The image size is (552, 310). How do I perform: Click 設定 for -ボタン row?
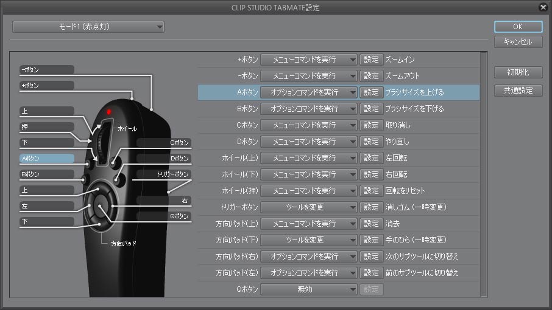[x=372, y=76]
